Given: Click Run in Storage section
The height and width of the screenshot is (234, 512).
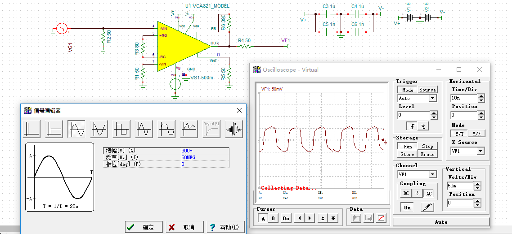Looking at the screenshot, I should [408, 147].
